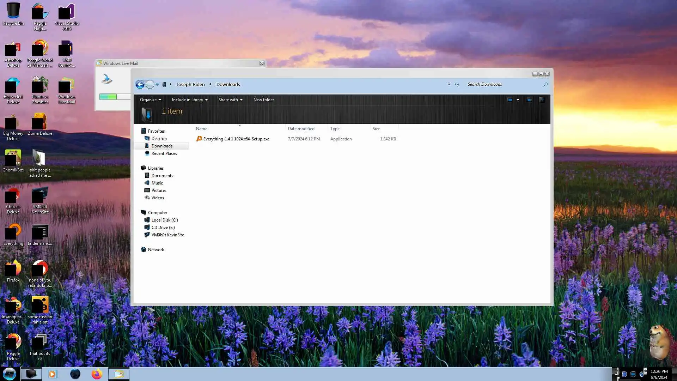This screenshot has width=677, height=381.
Task: Click the search magnifier icon
Action: 545,84
